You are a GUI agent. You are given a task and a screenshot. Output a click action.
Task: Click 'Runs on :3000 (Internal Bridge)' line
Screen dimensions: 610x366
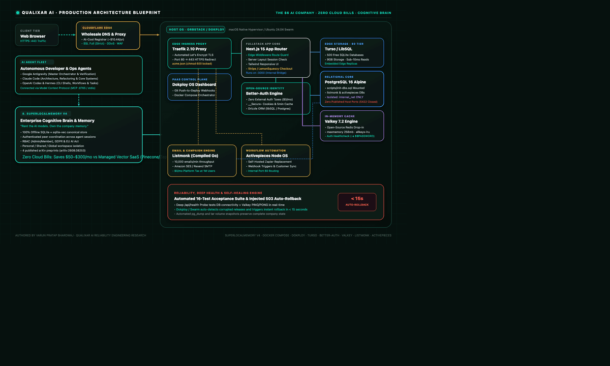(267, 73)
